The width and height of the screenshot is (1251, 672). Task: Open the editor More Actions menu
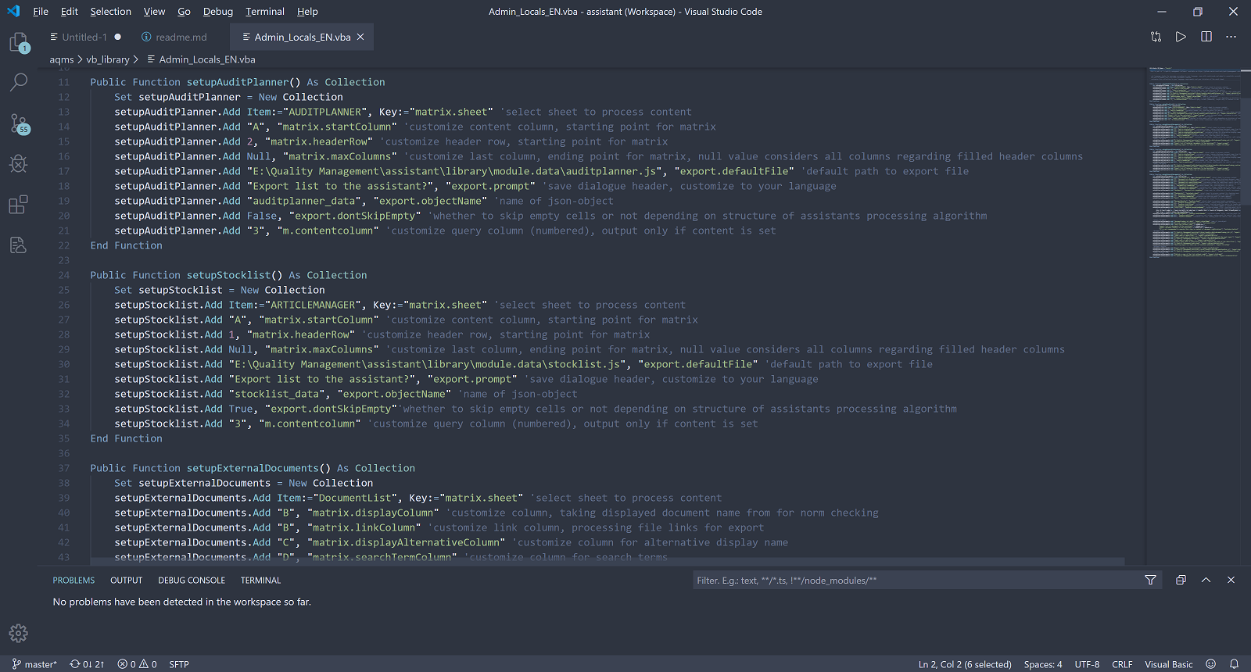click(x=1231, y=37)
